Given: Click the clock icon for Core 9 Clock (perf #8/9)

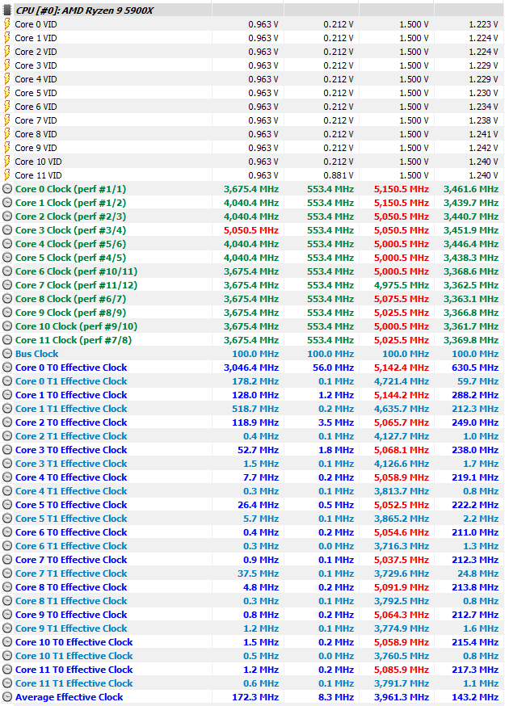Looking at the screenshot, I should (7, 313).
